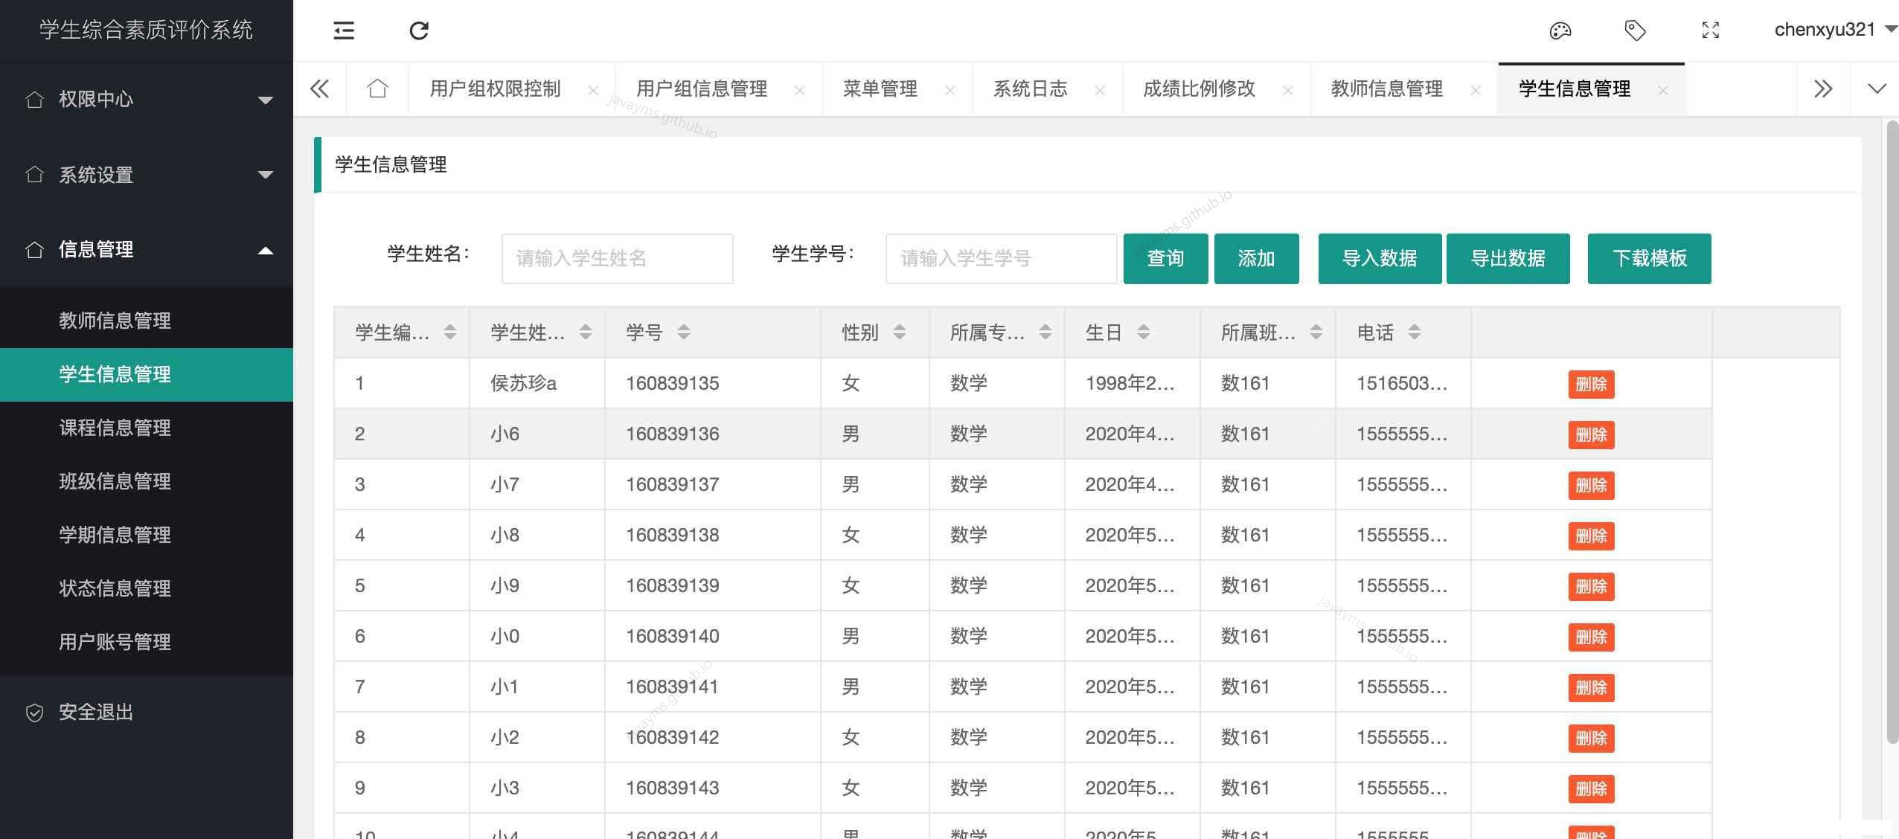Click the refresh page icon

pyautogui.click(x=419, y=30)
